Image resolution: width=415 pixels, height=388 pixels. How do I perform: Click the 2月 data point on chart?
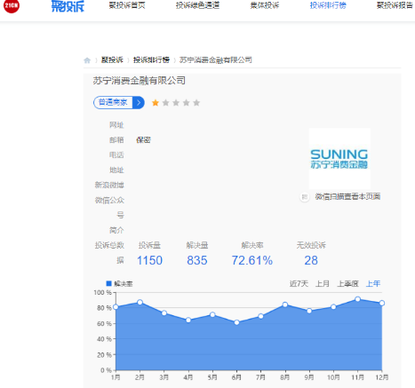pos(140,302)
